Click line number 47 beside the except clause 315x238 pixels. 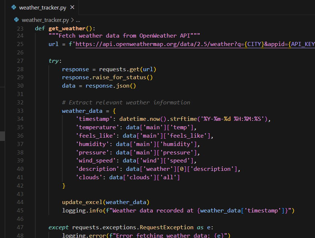(x=20, y=227)
